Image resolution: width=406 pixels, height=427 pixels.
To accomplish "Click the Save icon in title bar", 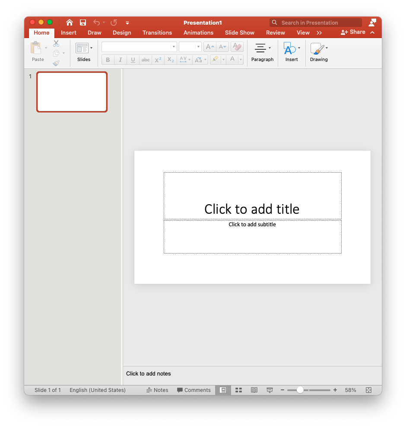I will 83,22.
